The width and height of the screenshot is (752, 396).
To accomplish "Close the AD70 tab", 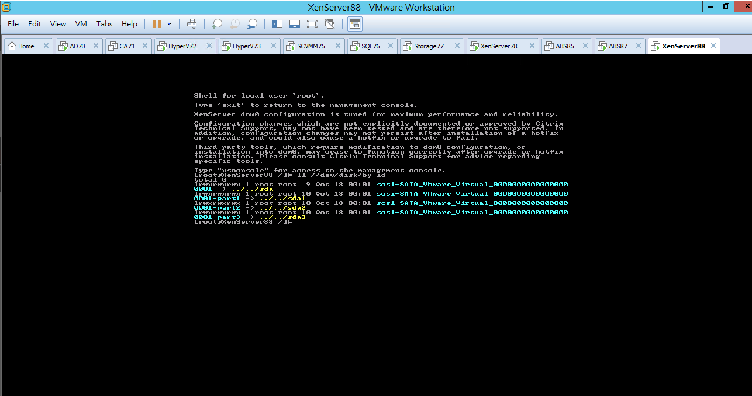I will coord(96,46).
